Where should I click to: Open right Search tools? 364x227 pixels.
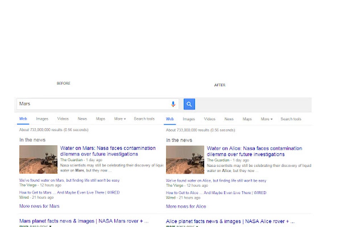pos(290,119)
